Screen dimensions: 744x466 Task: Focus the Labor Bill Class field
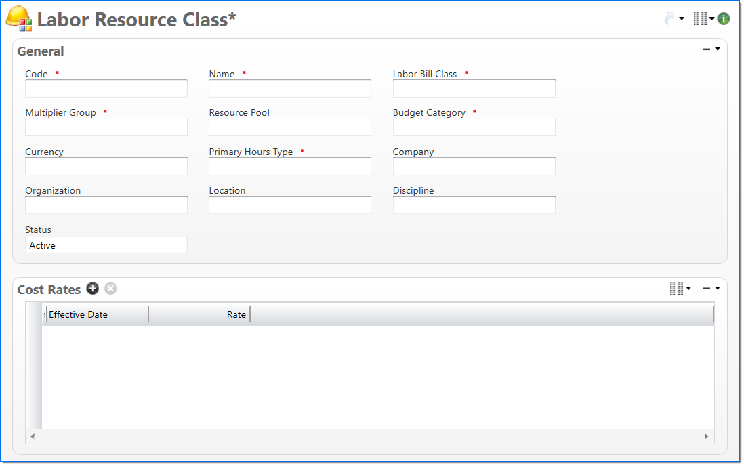(x=474, y=89)
